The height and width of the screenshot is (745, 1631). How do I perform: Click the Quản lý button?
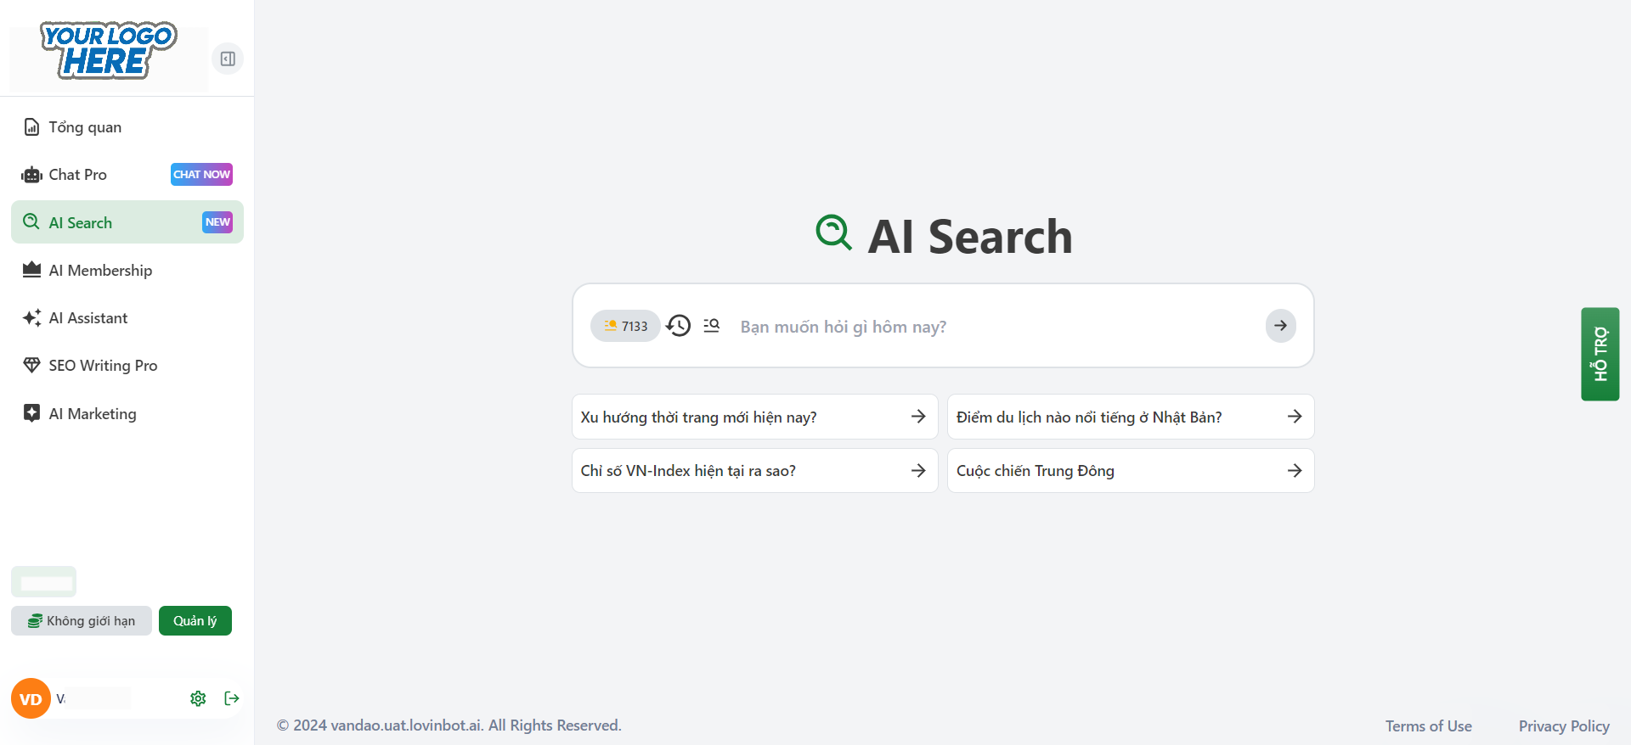point(195,620)
